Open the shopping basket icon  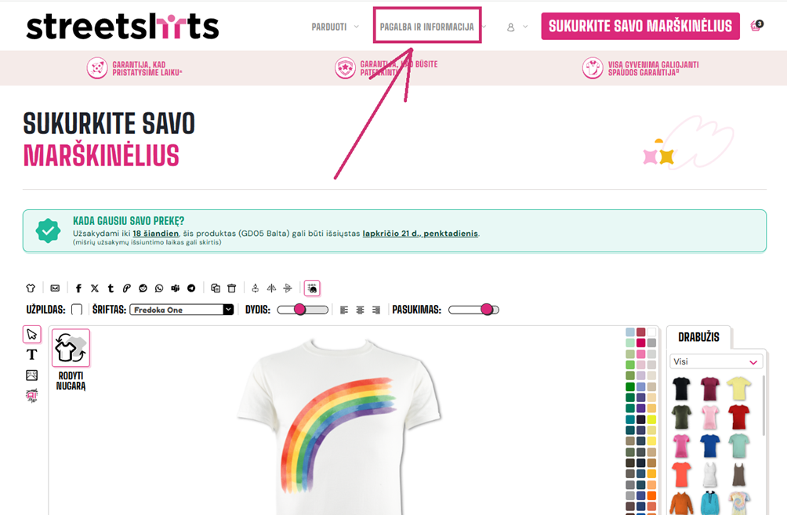pyautogui.click(x=756, y=26)
